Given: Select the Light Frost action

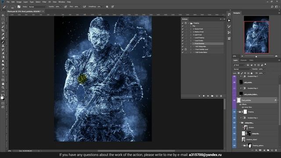Looking at the screenshot, I should [x=197, y=35].
